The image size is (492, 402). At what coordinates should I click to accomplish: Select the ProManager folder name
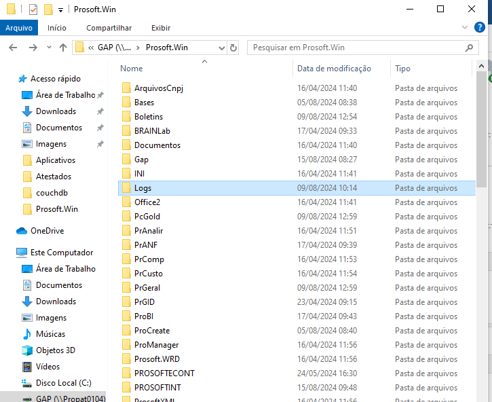pos(156,345)
